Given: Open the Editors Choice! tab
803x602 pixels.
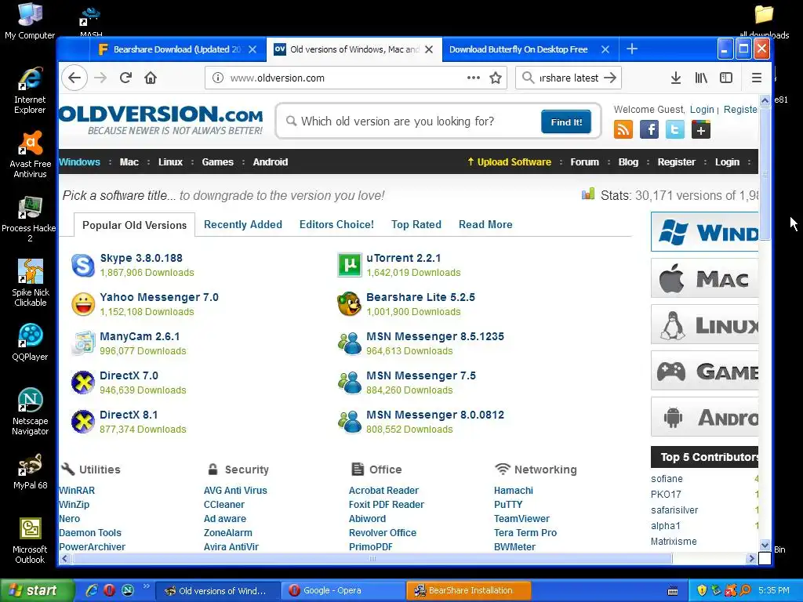Looking at the screenshot, I should point(336,224).
